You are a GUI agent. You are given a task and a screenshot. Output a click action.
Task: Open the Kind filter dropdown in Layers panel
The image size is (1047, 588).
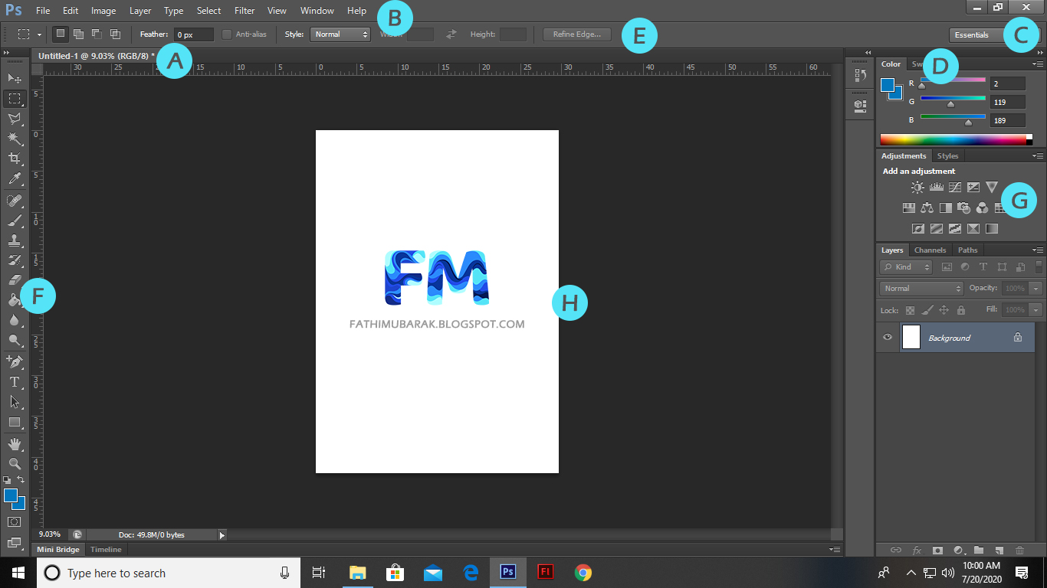click(904, 266)
